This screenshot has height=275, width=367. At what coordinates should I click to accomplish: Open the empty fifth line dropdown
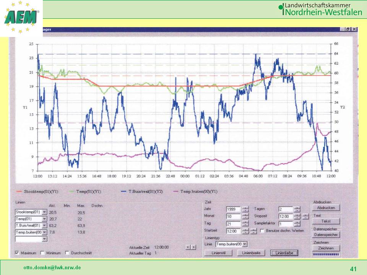pos(44,239)
